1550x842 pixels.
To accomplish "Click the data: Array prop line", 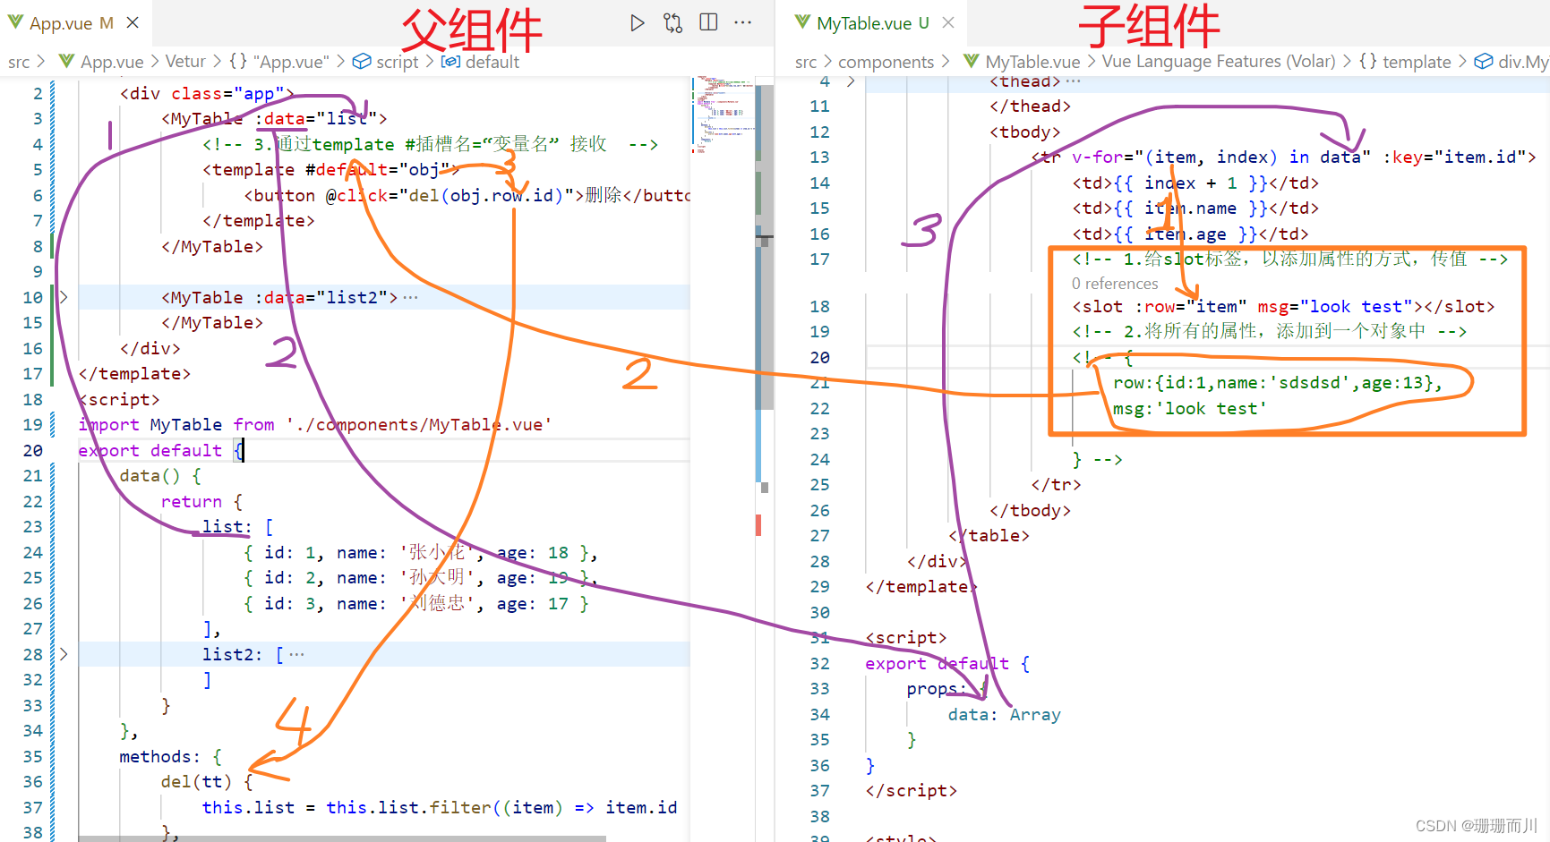I will (1005, 714).
